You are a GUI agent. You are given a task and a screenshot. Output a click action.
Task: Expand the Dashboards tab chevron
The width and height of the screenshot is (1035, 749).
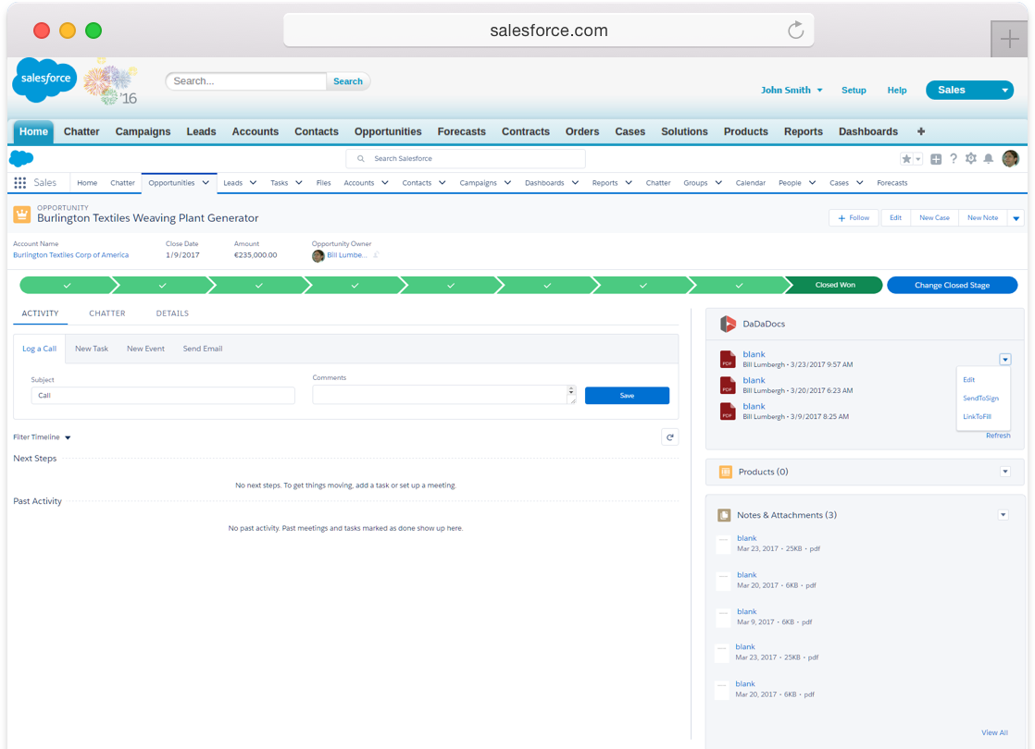[x=575, y=183]
